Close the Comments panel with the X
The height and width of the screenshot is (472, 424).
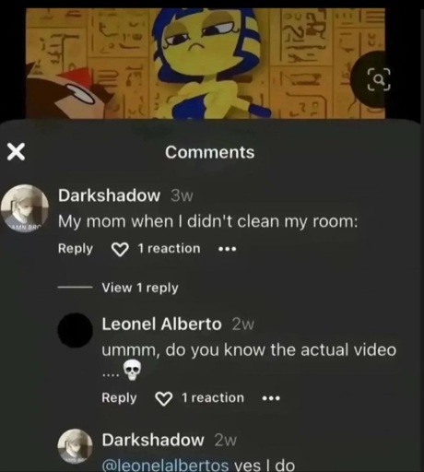click(16, 152)
